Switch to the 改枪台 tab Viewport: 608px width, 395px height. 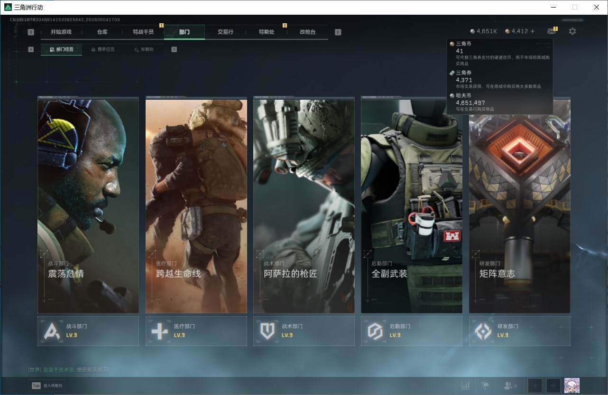(307, 32)
